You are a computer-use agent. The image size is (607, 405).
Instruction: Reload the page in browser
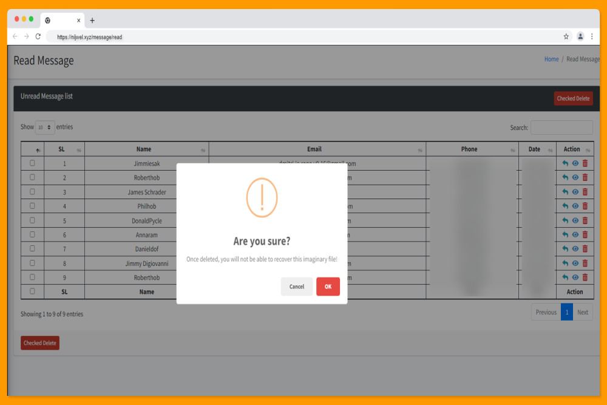coord(38,36)
